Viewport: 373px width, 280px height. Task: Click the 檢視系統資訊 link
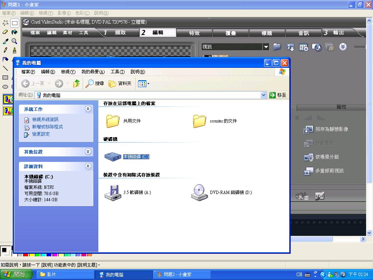pos(45,120)
